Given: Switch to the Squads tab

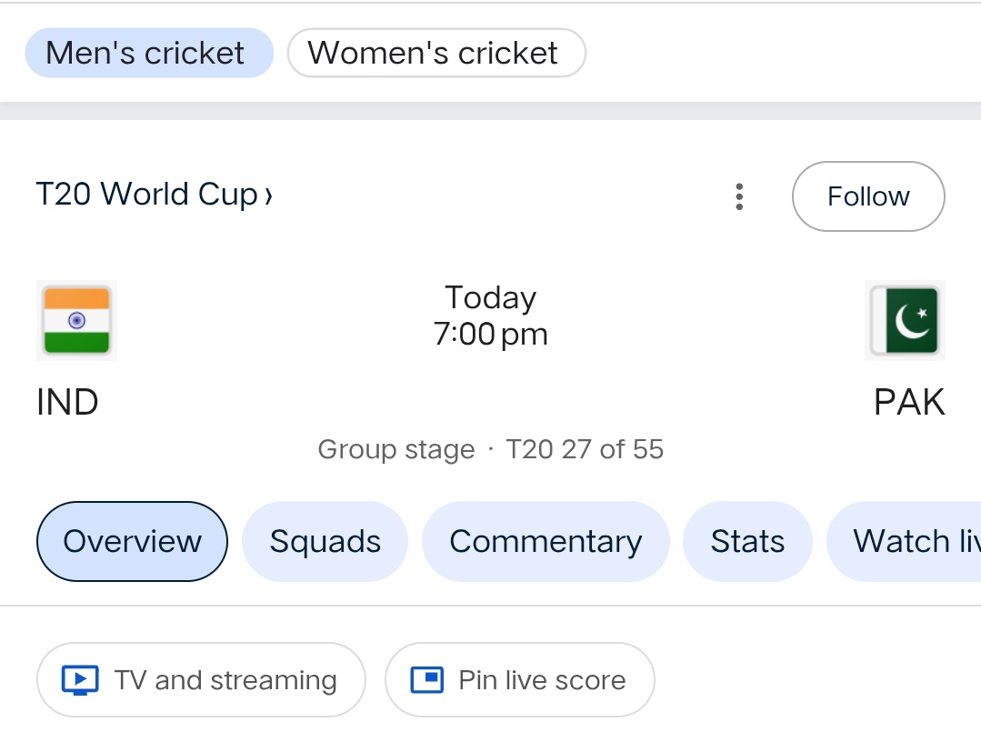Looking at the screenshot, I should [x=325, y=541].
